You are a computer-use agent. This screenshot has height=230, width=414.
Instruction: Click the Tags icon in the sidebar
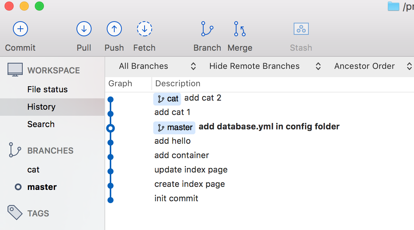point(14,212)
